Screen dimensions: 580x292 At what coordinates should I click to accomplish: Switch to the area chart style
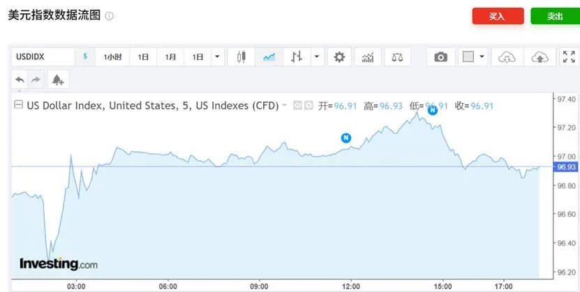click(269, 57)
